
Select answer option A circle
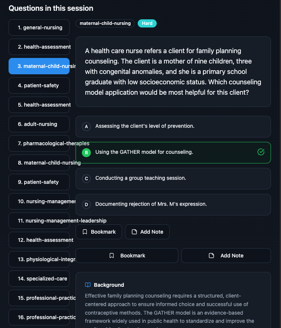(x=86, y=126)
